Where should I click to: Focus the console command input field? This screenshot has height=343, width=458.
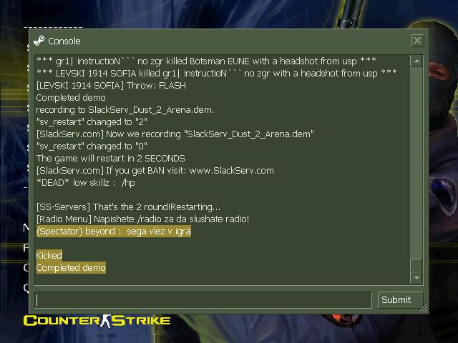pyautogui.click(x=203, y=300)
